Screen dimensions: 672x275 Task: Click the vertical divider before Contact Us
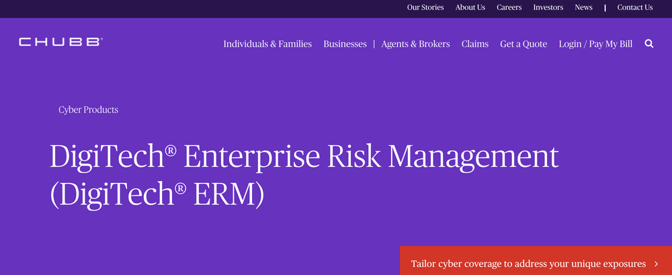(x=605, y=7)
